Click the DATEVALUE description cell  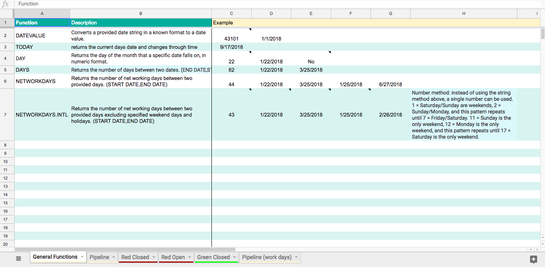click(141, 35)
